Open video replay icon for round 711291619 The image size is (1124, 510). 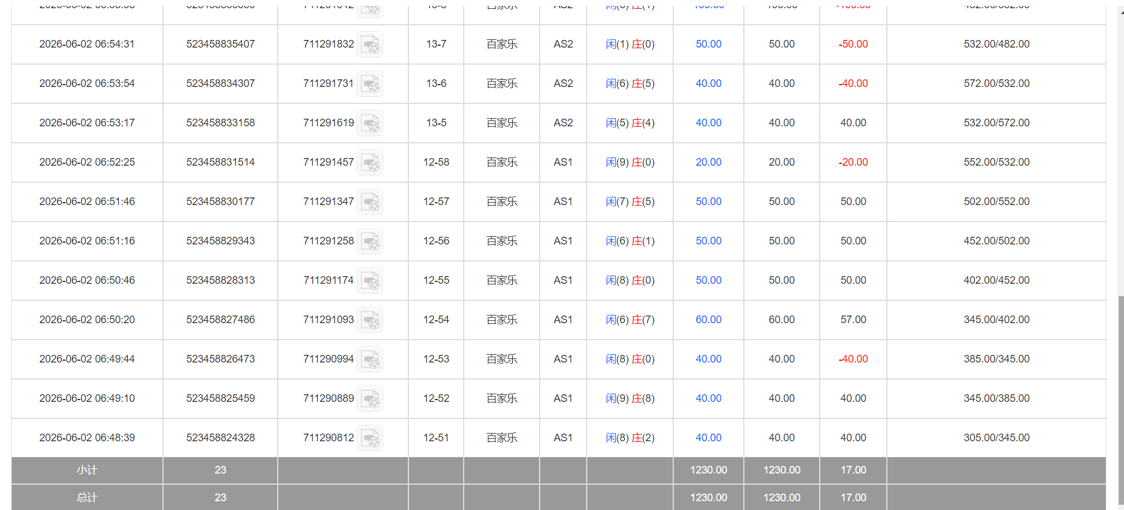370,123
